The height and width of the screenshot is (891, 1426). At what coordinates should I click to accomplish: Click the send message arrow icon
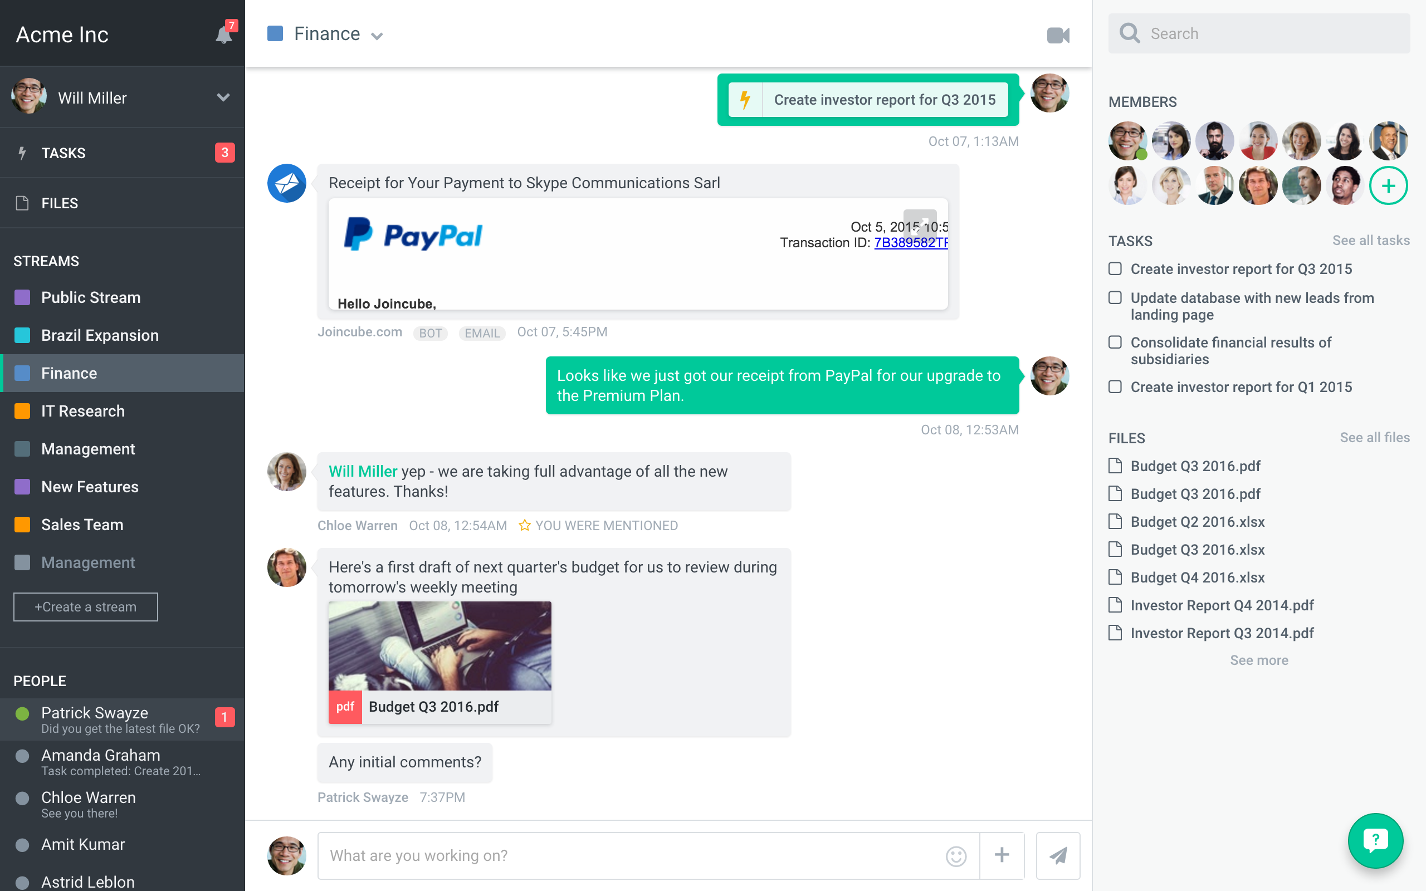(x=1058, y=854)
